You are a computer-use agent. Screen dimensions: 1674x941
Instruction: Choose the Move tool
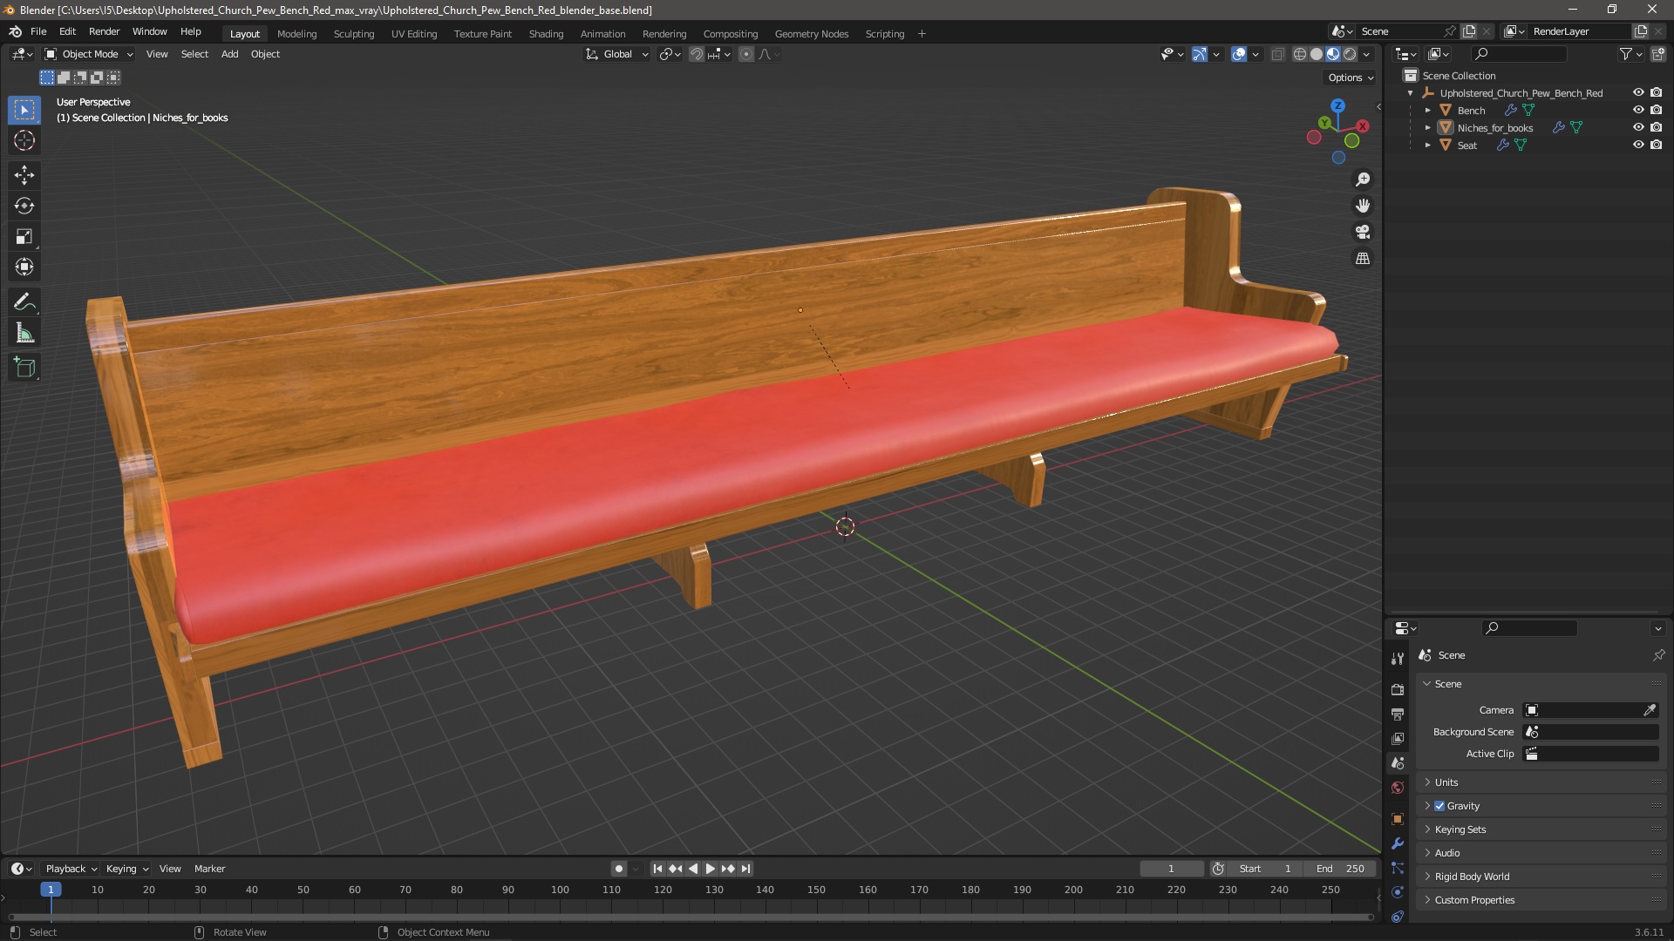pos(24,175)
